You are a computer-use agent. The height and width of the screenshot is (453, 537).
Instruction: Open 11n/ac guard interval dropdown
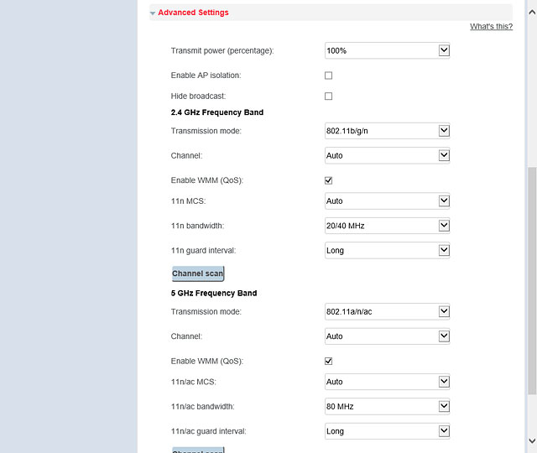tap(387, 431)
